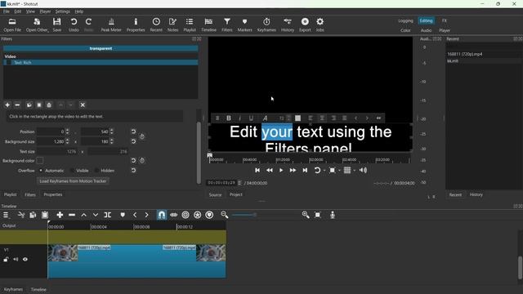Switch to the Audio layout

[426, 30]
